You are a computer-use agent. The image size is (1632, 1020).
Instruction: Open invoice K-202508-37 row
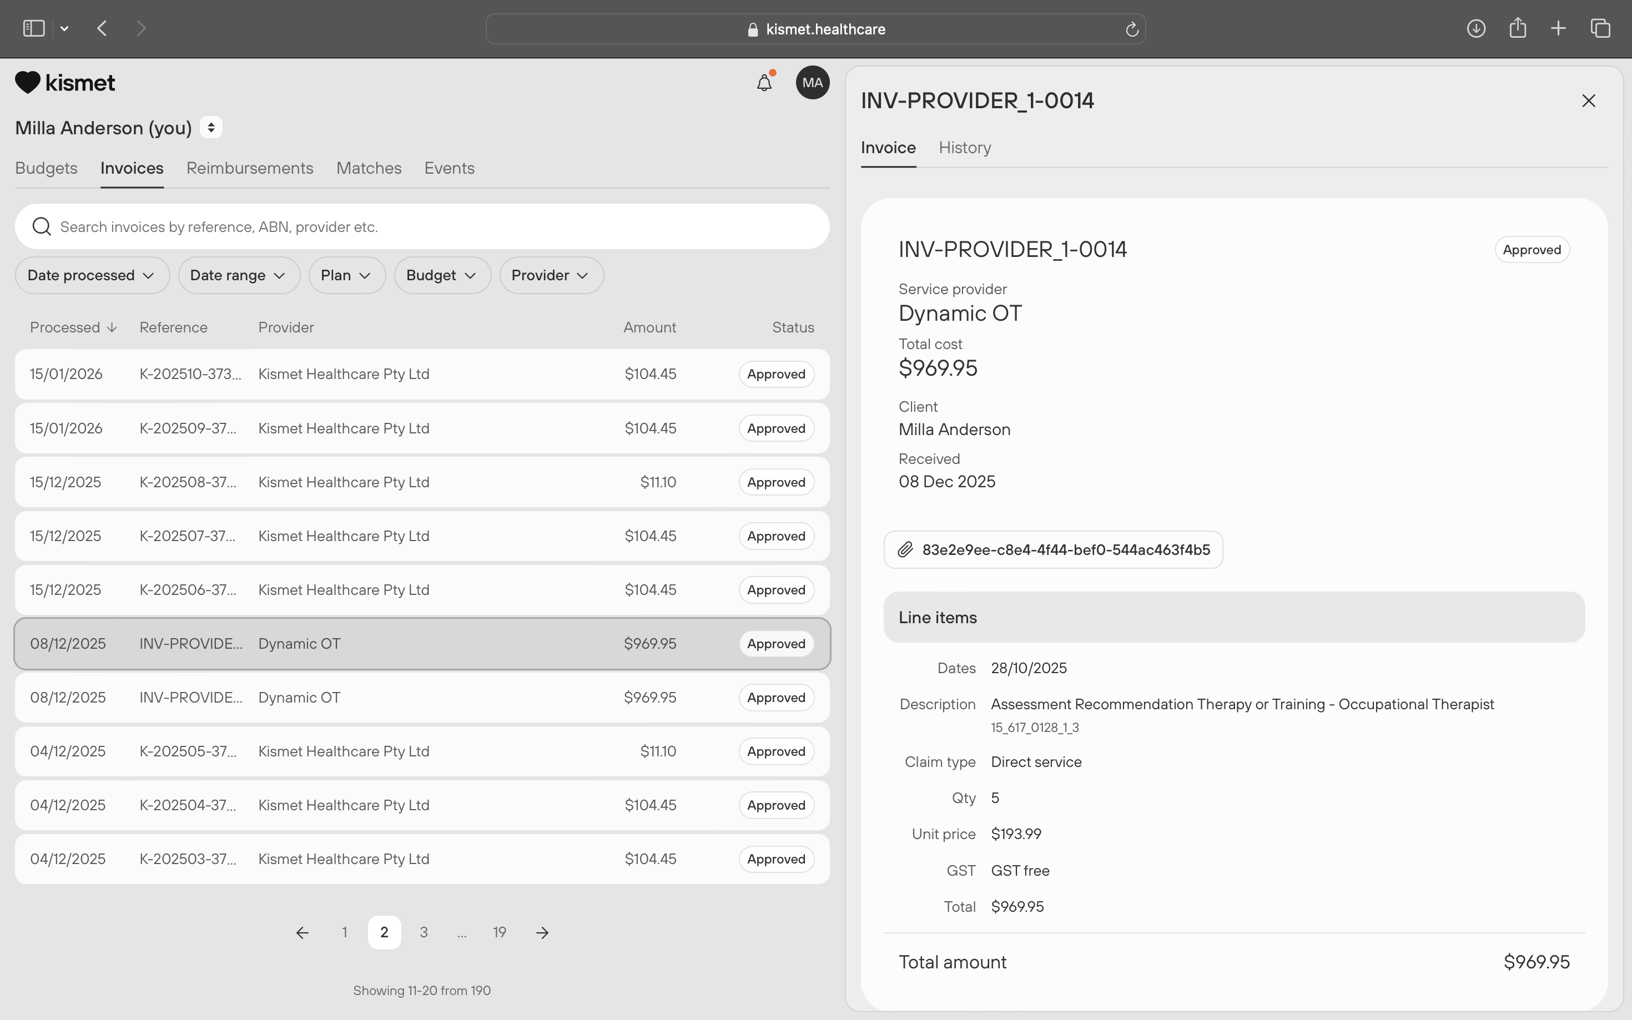[422, 482]
